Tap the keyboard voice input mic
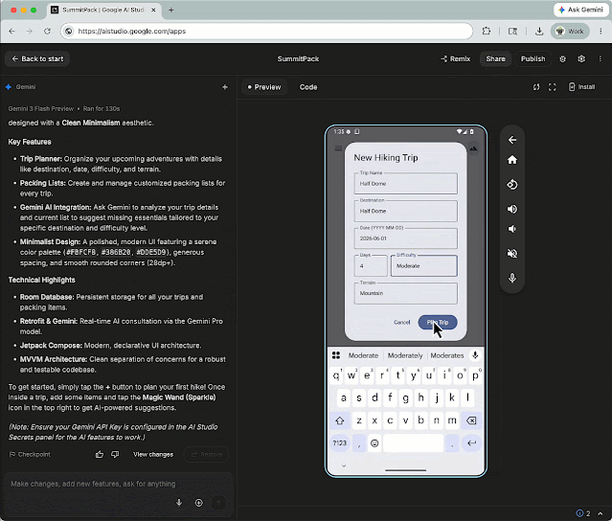The image size is (612, 521). point(475,355)
